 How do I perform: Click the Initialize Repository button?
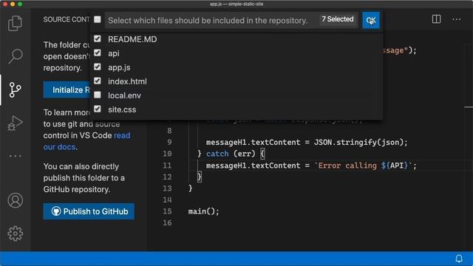pos(67,90)
